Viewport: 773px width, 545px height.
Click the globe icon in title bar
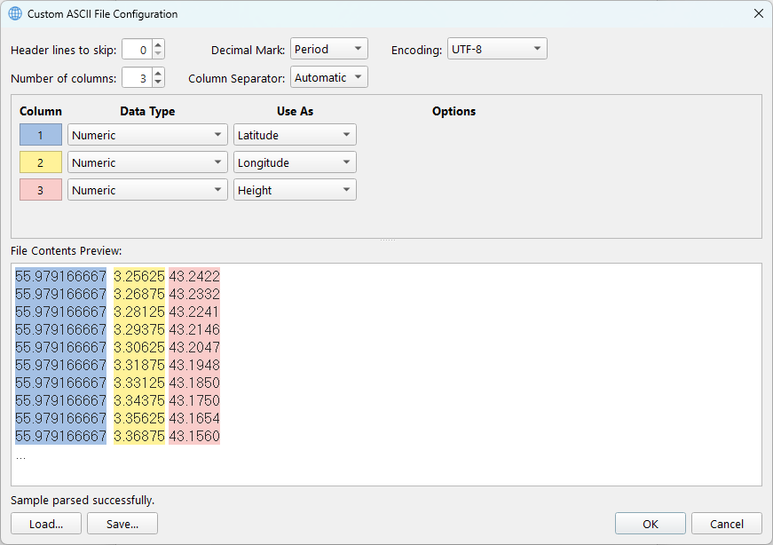click(x=15, y=13)
